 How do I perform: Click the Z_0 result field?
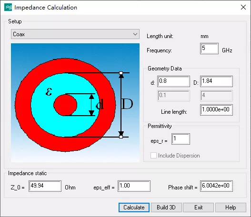(45, 186)
